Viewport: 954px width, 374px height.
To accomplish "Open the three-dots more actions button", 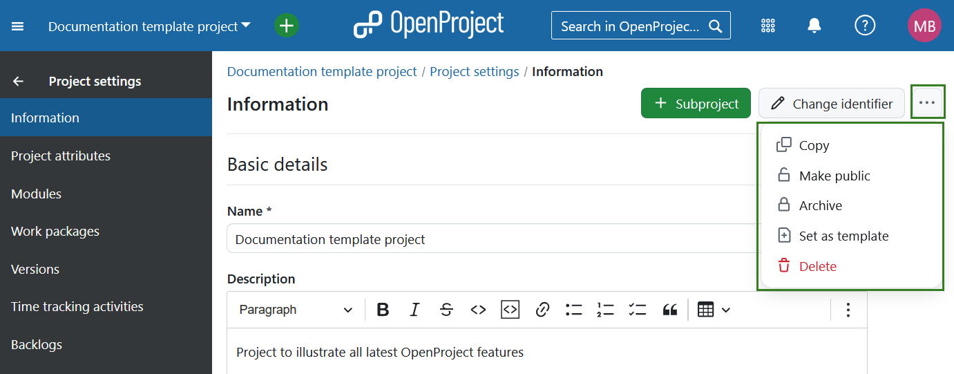I will coord(927,102).
